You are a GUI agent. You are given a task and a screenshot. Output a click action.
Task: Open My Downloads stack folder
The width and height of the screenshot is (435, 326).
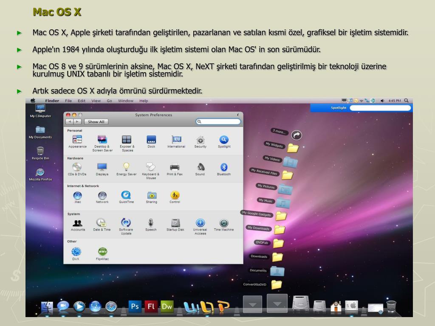280,230
